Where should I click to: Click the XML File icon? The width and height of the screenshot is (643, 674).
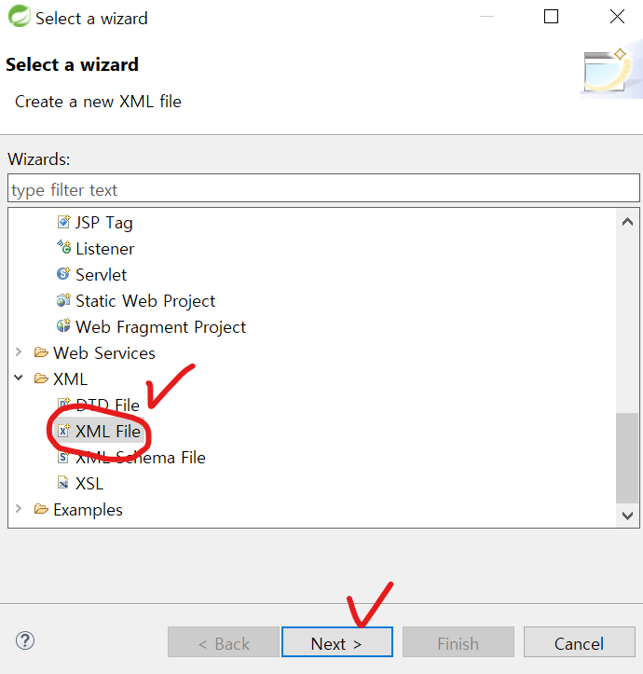(x=63, y=431)
